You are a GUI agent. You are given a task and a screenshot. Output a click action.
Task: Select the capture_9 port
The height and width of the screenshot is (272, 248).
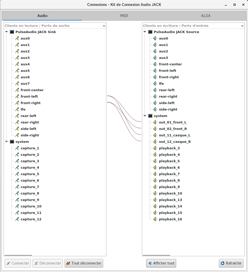coord(30,200)
